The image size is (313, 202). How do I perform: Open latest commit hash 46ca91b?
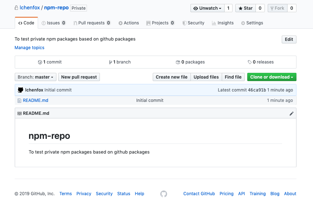coord(257,90)
